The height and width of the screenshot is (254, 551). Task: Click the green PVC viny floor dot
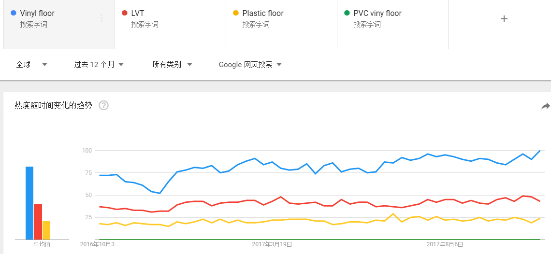(x=347, y=14)
